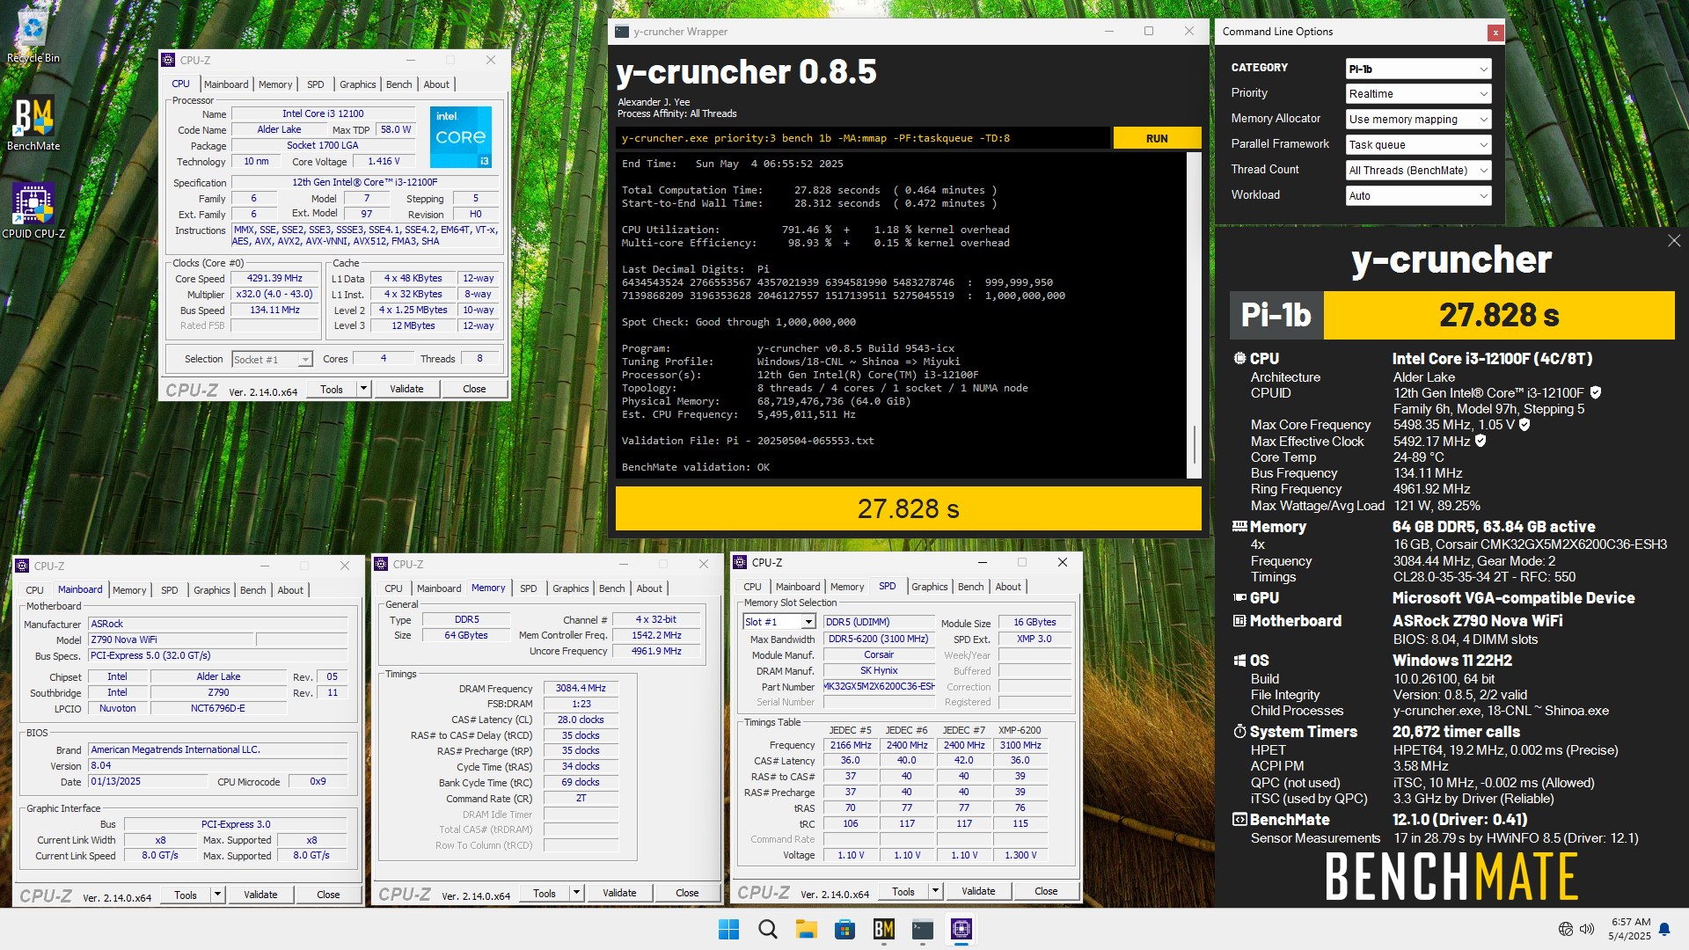Select CPU tab in CPU-Z Memory window
The width and height of the screenshot is (1689, 950).
click(x=393, y=588)
